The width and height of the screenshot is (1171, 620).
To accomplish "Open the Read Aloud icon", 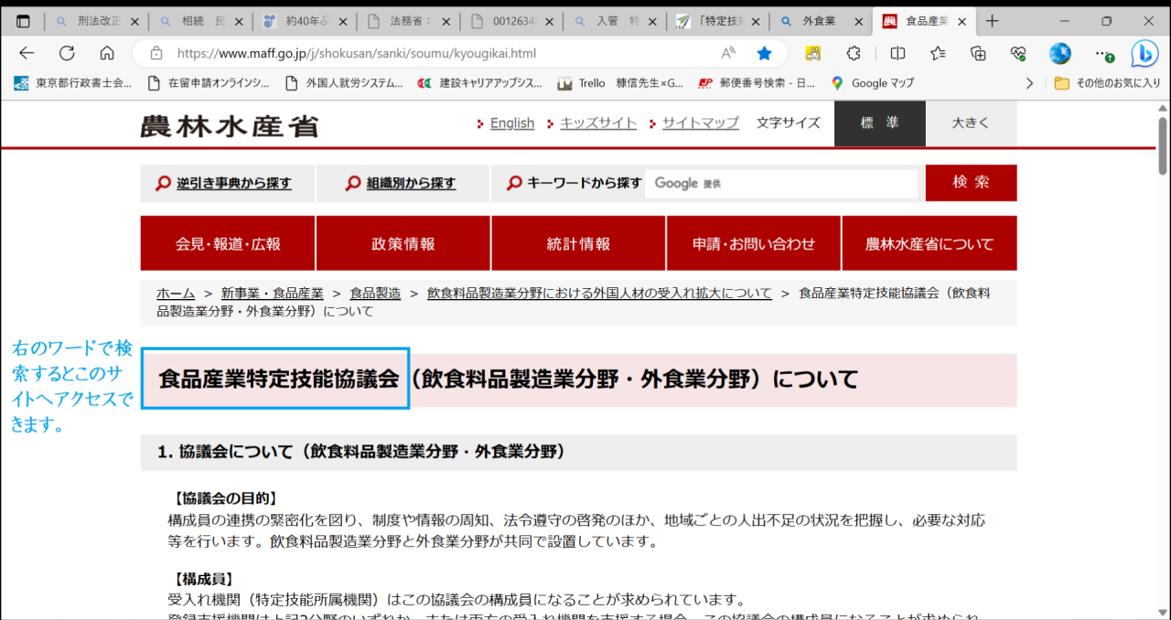I will pyautogui.click(x=728, y=53).
